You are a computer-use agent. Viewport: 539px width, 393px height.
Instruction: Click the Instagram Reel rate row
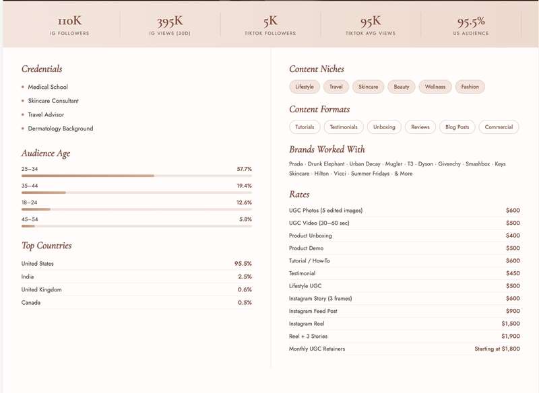click(x=405, y=324)
